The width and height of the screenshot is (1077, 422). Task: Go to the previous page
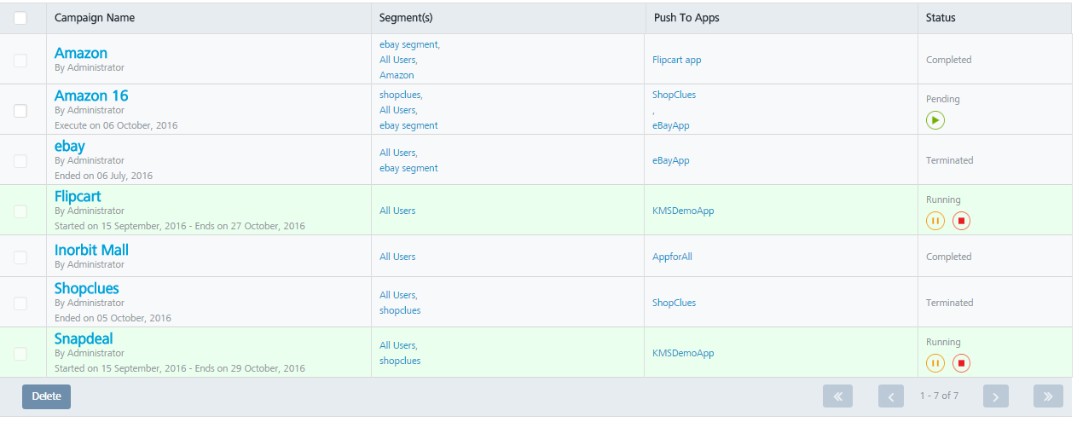891,396
